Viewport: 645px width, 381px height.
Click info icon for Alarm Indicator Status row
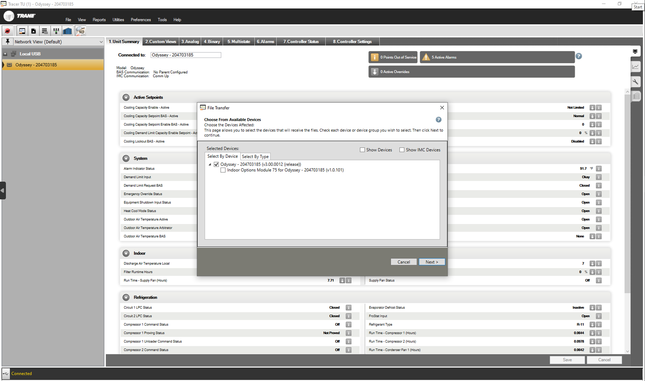(599, 169)
